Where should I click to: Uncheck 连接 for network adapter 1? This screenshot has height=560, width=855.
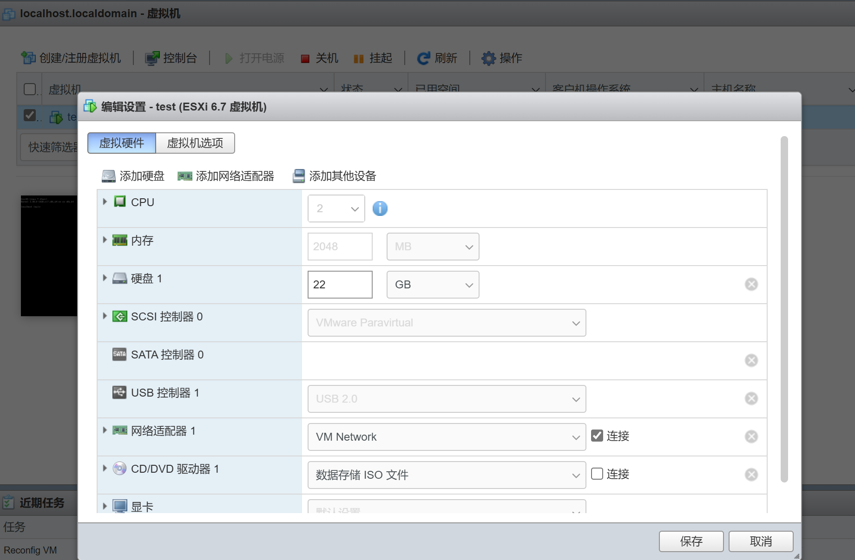pos(597,436)
